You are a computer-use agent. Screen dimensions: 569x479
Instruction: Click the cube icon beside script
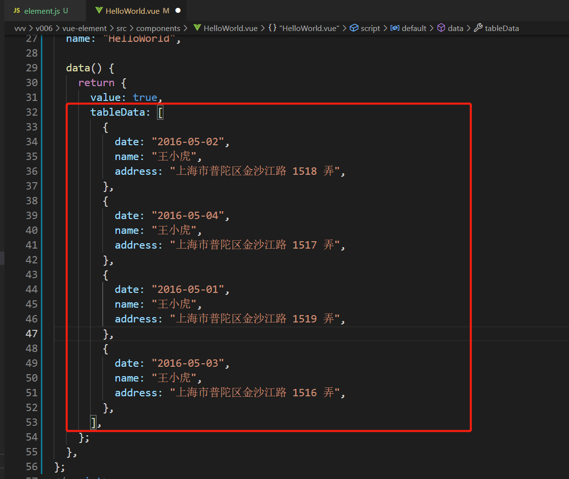tap(354, 28)
